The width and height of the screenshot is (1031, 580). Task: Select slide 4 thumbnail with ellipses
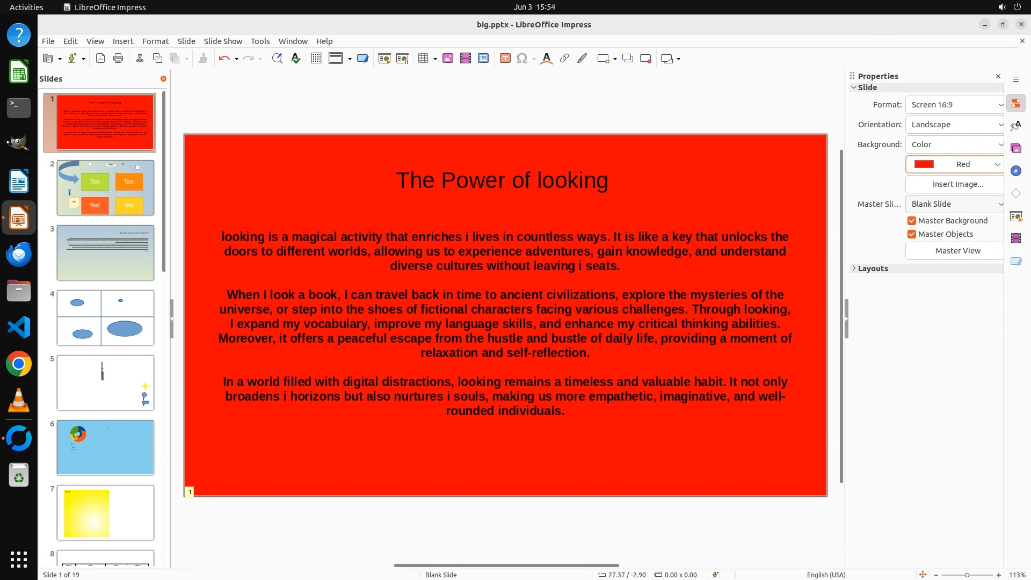105,317
